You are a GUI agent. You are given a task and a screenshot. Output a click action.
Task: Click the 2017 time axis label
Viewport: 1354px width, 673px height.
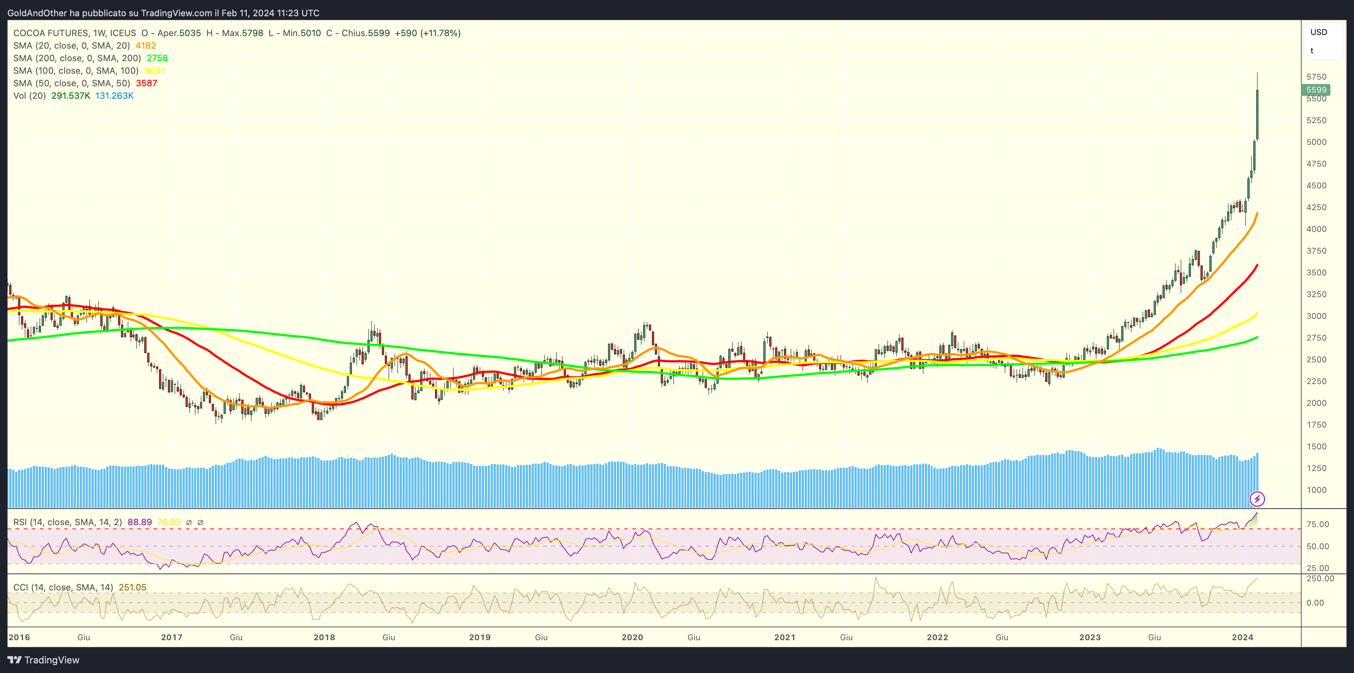[x=172, y=637]
